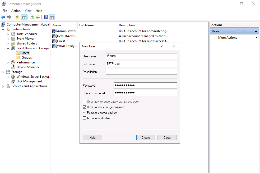
Task: Sort by the Full Name column header
Action: (x=97, y=25)
